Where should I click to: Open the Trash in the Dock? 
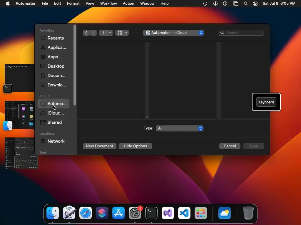pyautogui.click(x=248, y=213)
